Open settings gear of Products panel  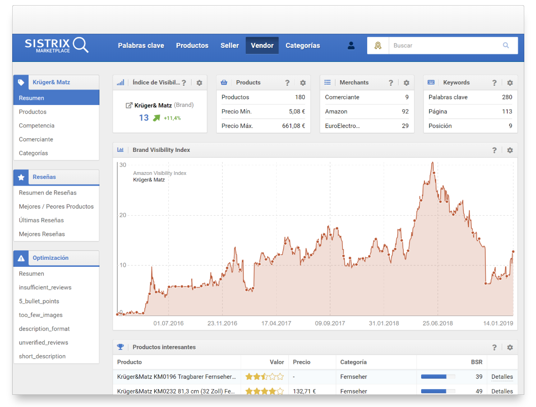tap(303, 83)
